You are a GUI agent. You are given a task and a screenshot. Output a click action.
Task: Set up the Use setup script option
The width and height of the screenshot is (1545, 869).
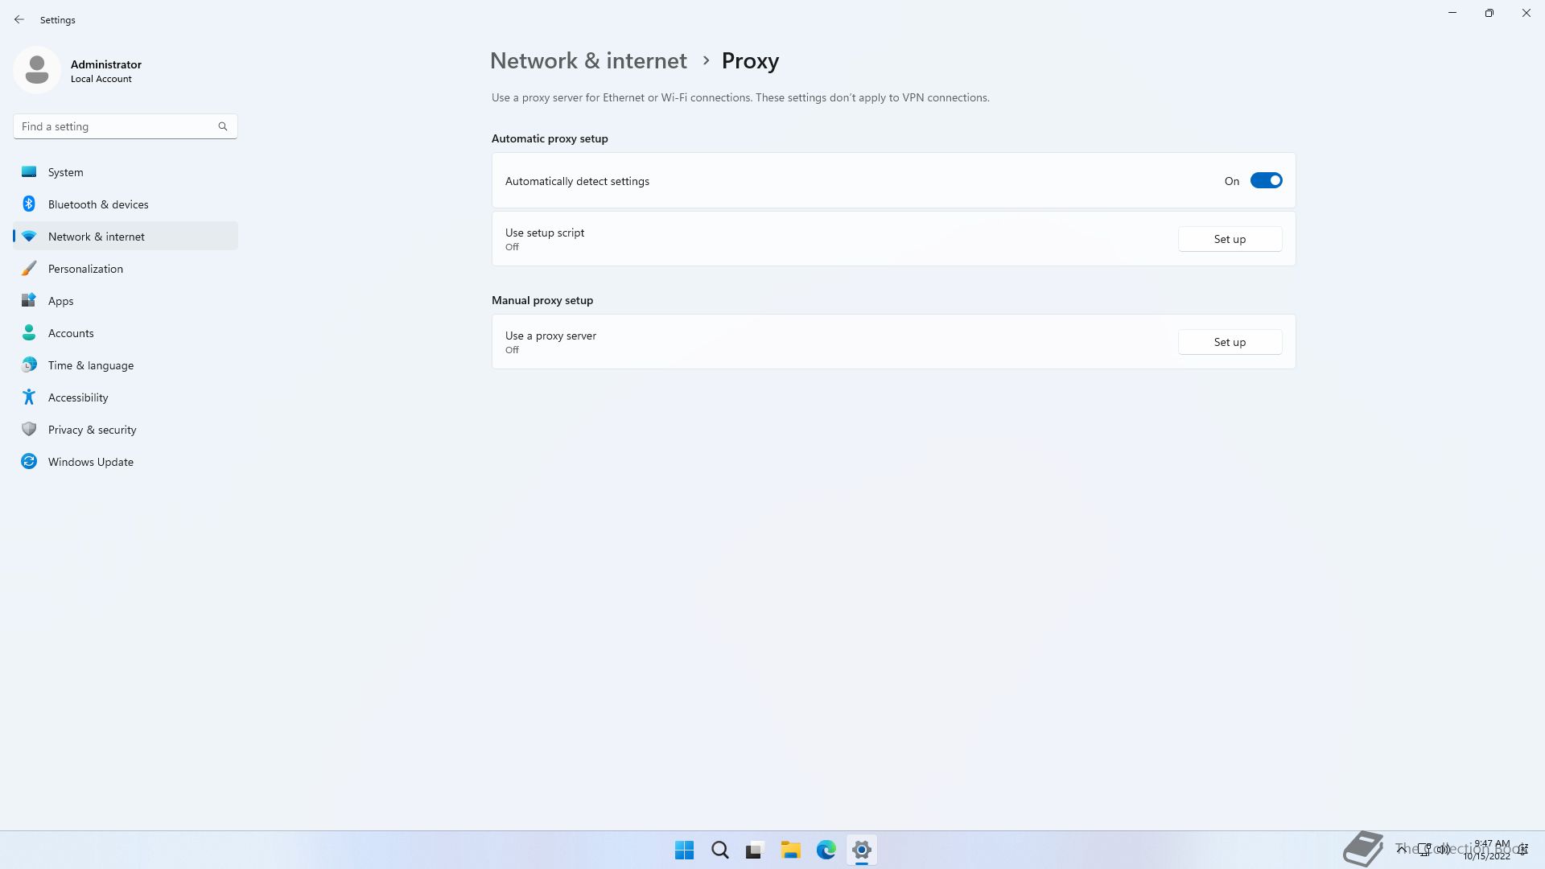click(x=1229, y=239)
